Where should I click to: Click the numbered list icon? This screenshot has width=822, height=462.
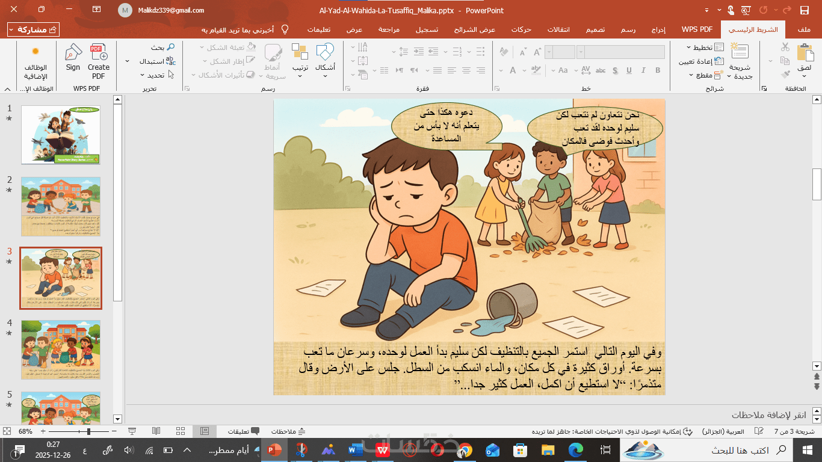click(x=459, y=52)
